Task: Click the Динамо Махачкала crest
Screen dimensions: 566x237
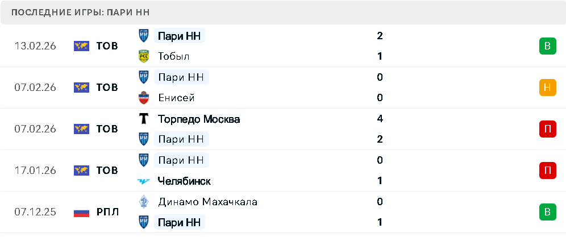Action: point(144,202)
